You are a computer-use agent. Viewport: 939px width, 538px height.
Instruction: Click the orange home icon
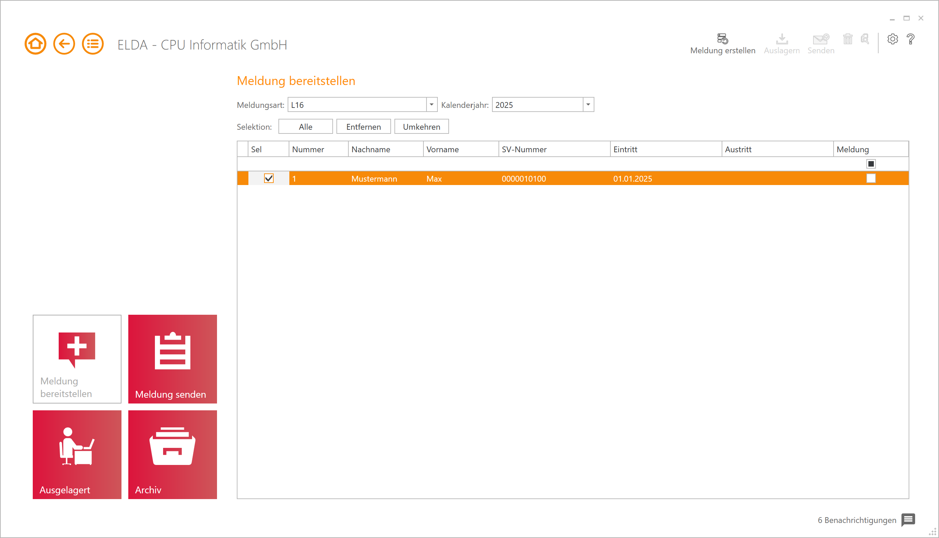point(35,44)
